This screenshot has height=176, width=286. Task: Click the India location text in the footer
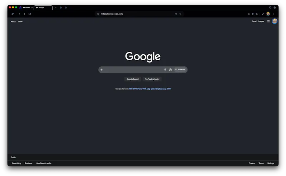[x=13, y=157]
